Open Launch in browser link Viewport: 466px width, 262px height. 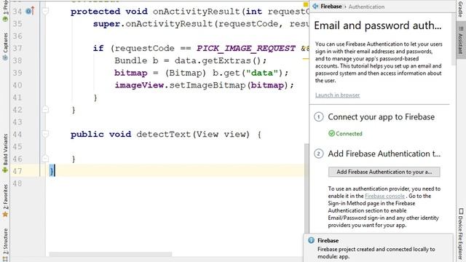pos(337,95)
